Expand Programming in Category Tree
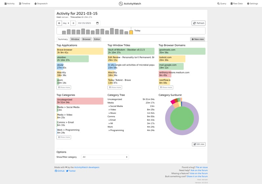 click(116, 130)
